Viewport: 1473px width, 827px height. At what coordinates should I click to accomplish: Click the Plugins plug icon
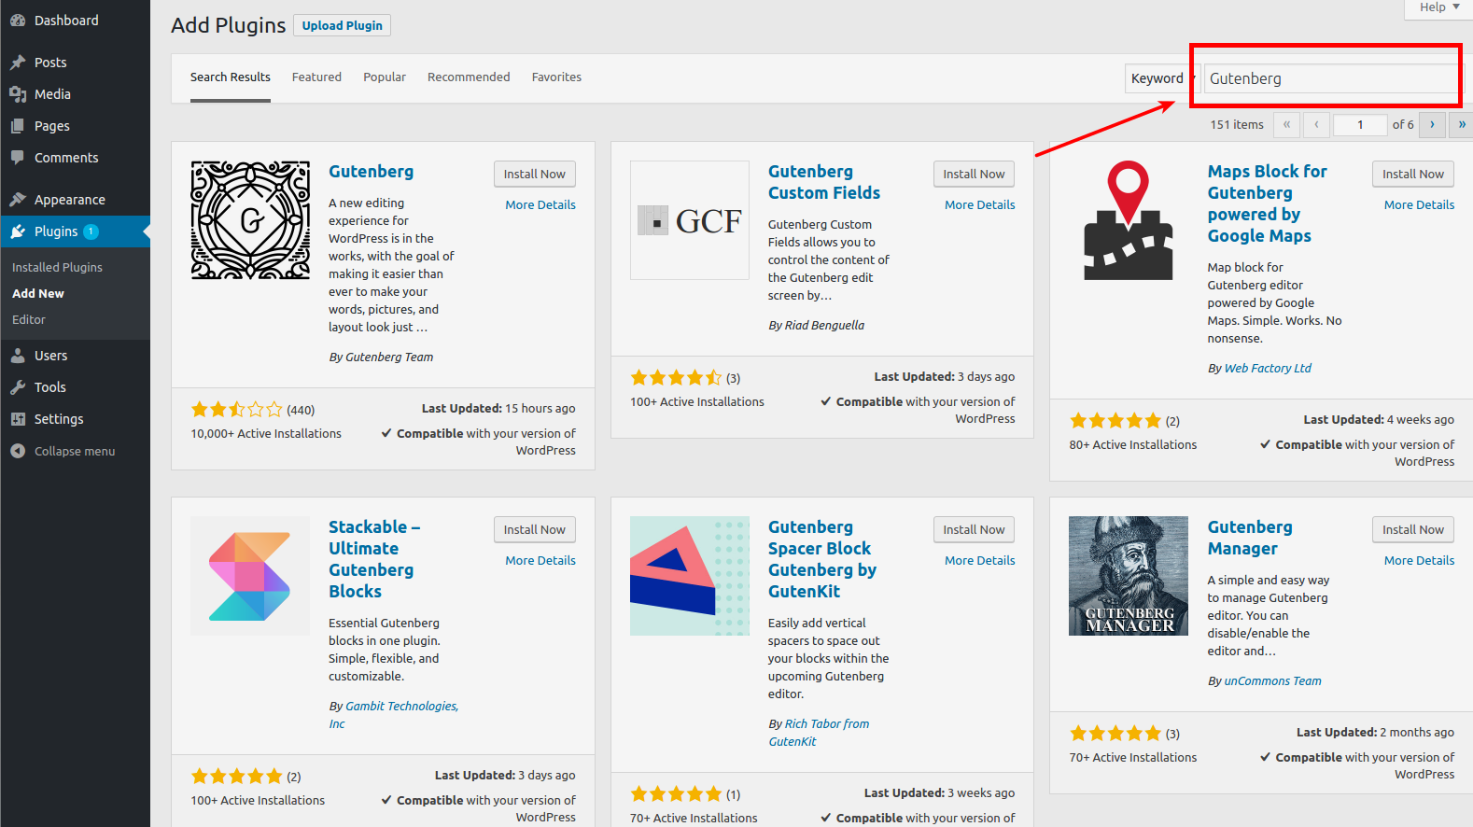click(18, 231)
